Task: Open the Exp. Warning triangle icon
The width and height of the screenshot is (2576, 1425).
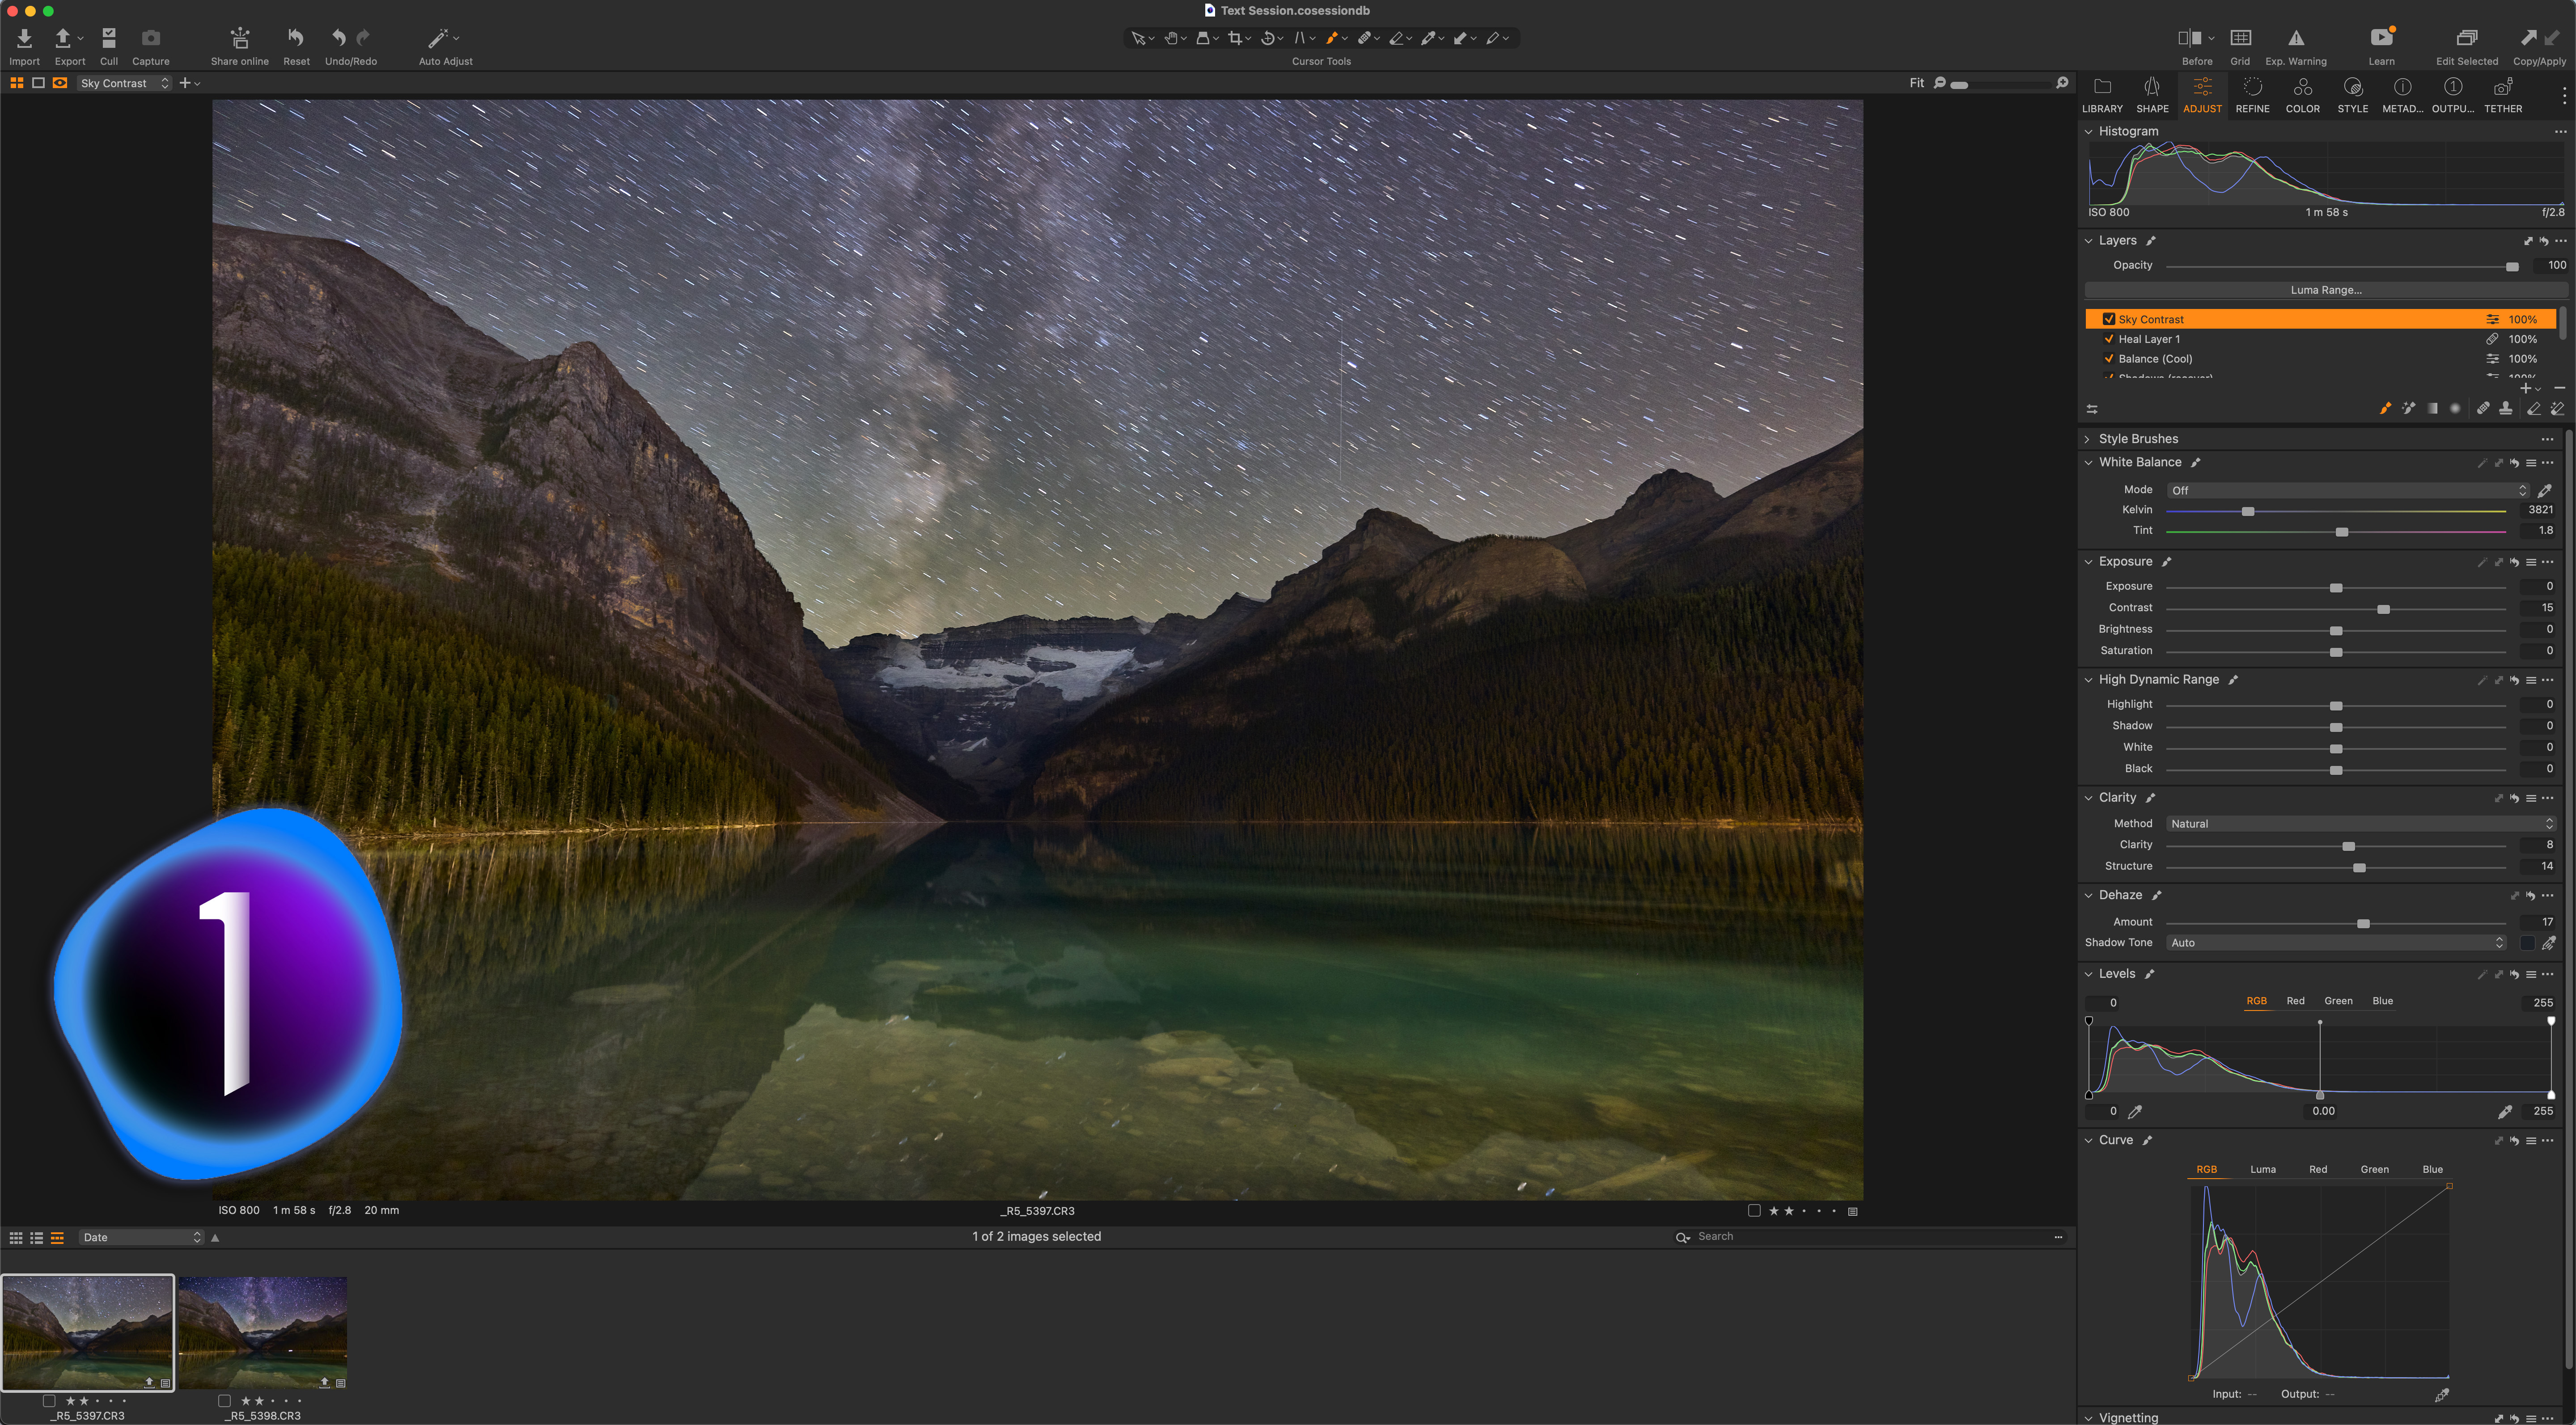Action: (x=2296, y=39)
